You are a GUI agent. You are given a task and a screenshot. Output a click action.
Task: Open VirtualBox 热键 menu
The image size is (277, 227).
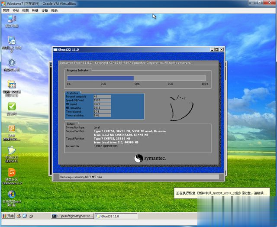[x=35, y=10]
